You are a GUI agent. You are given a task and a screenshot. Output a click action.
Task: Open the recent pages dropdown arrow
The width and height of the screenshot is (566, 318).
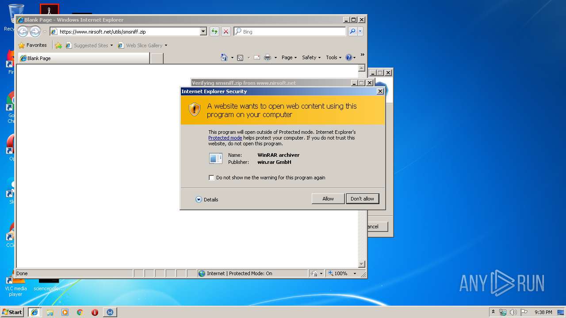(x=45, y=32)
